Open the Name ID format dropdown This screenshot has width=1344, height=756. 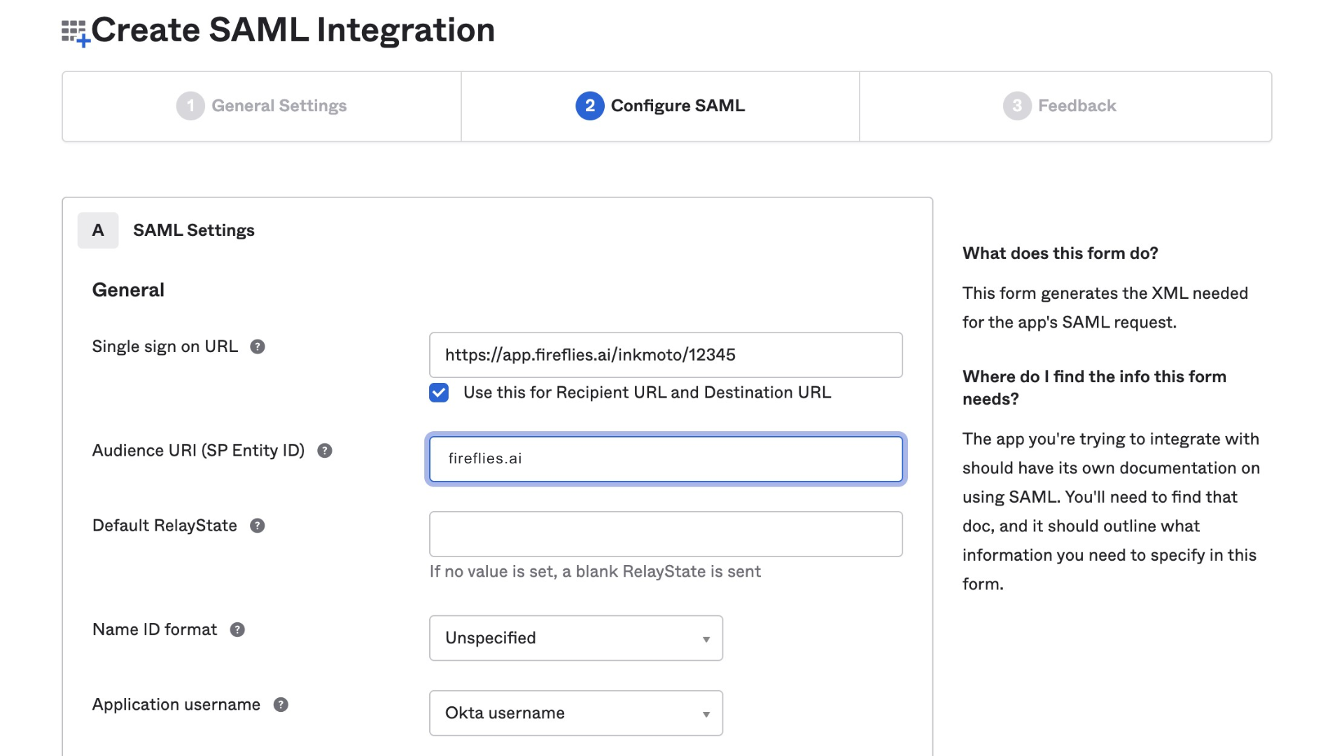[575, 638]
